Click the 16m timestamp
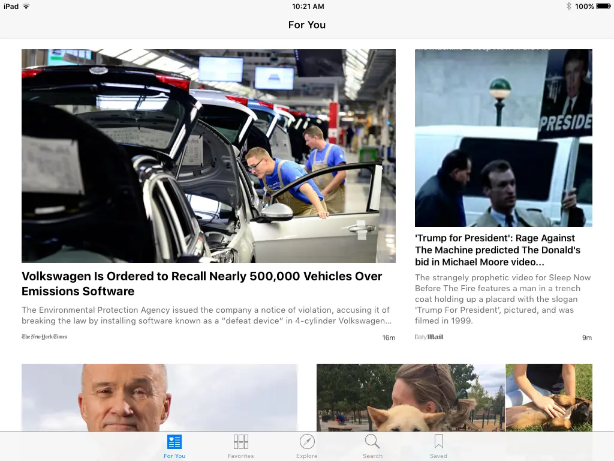The image size is (614, 461). pos(389,337)
